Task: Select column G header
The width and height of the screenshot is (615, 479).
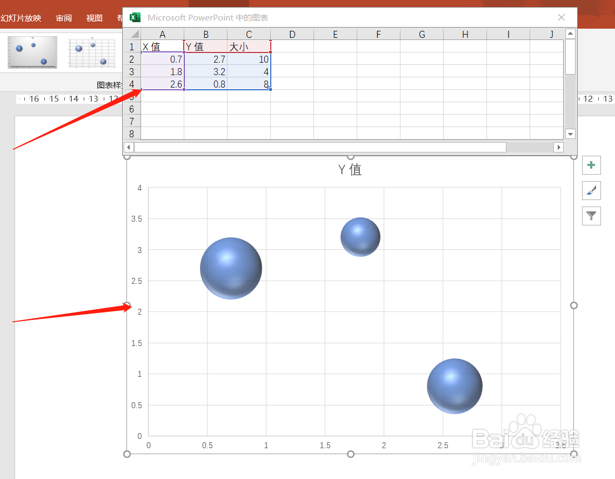Action: 422,35
